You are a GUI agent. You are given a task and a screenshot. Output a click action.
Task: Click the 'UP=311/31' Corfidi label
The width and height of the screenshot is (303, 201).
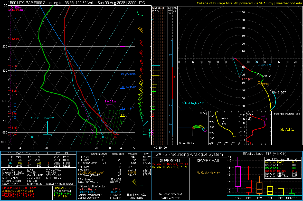266,76
